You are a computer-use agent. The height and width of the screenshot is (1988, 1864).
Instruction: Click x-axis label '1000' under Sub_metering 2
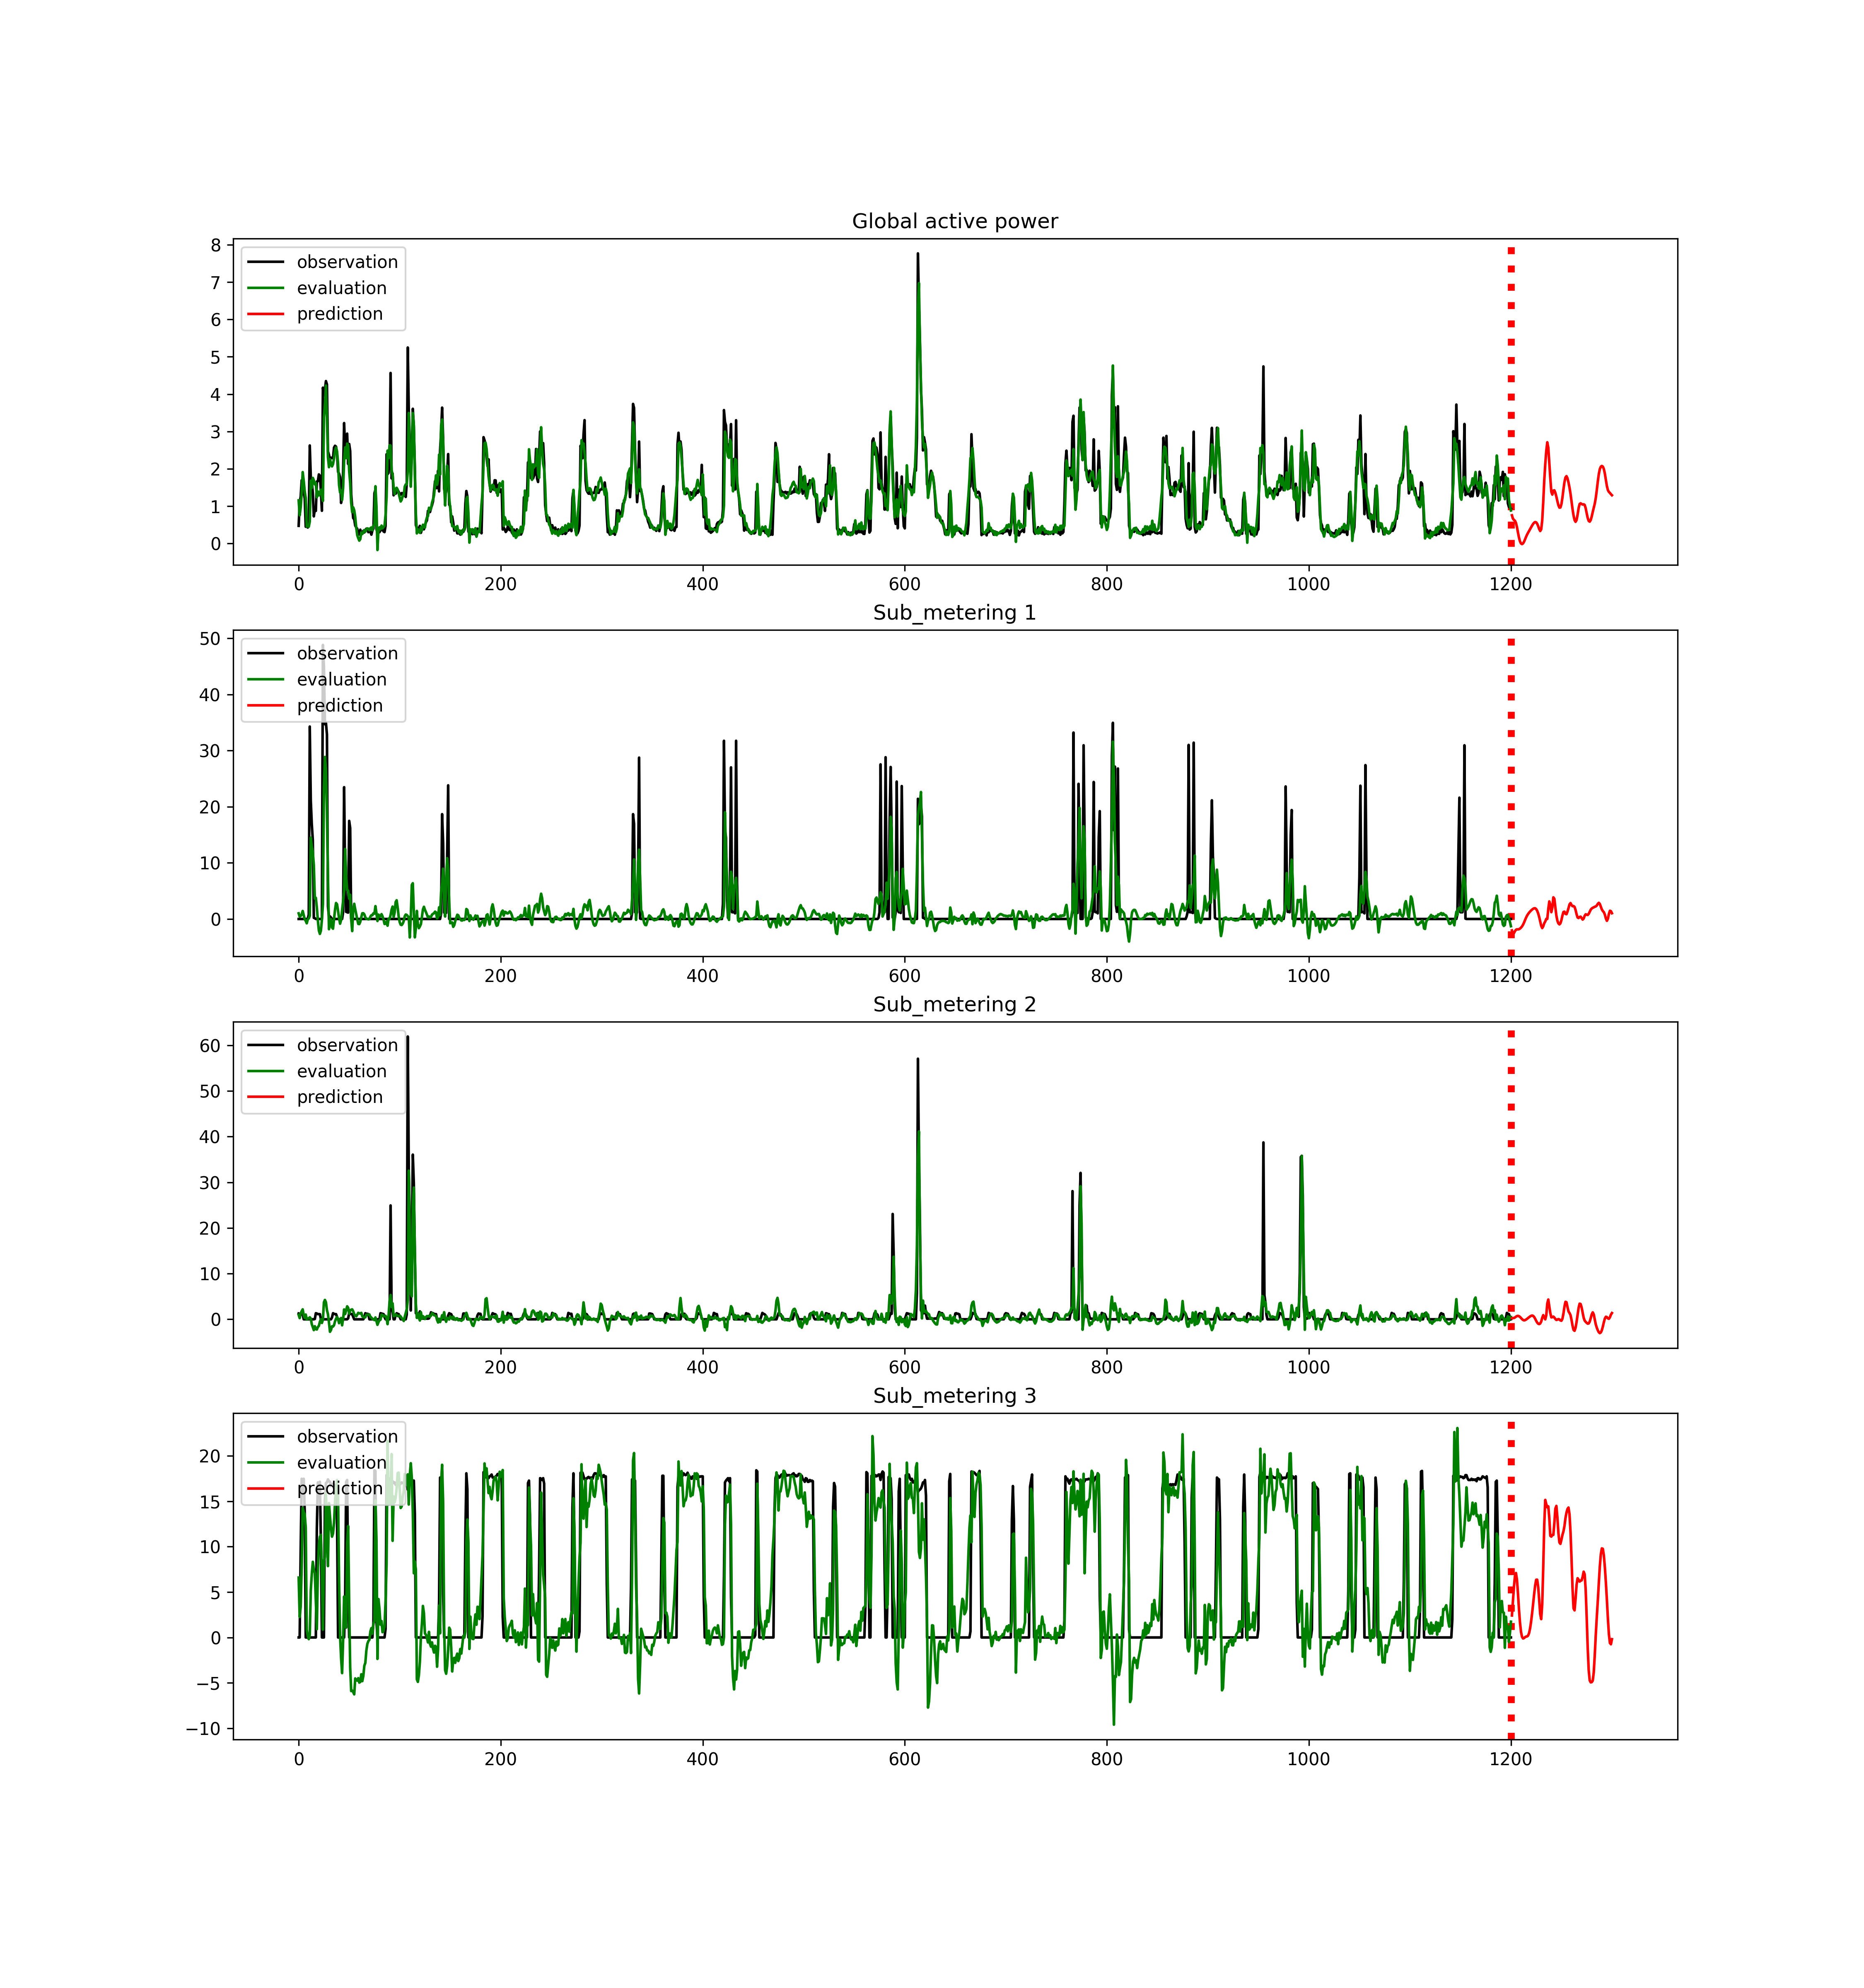click(1308, 1367)
